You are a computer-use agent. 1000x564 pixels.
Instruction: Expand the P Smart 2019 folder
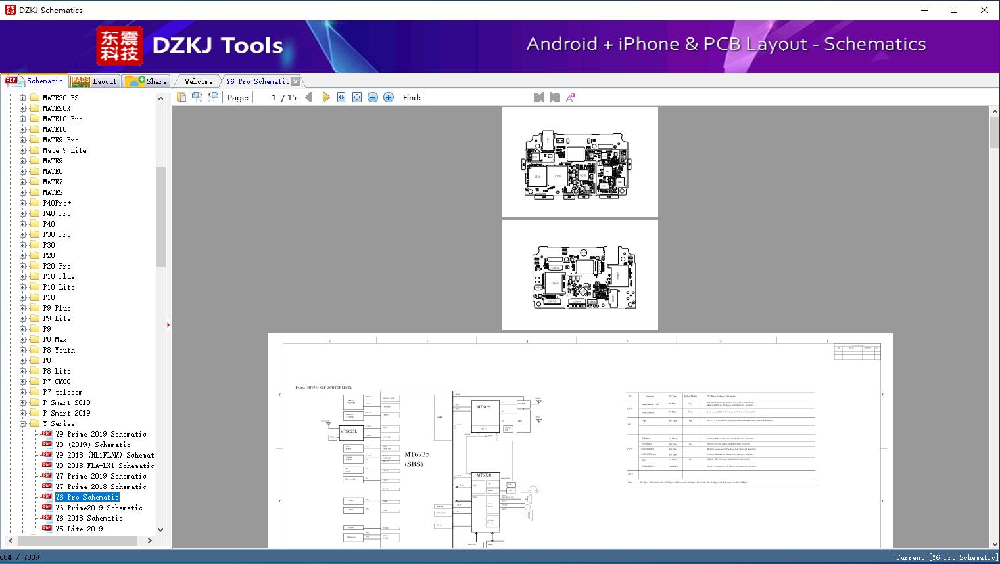coord(23,413)
